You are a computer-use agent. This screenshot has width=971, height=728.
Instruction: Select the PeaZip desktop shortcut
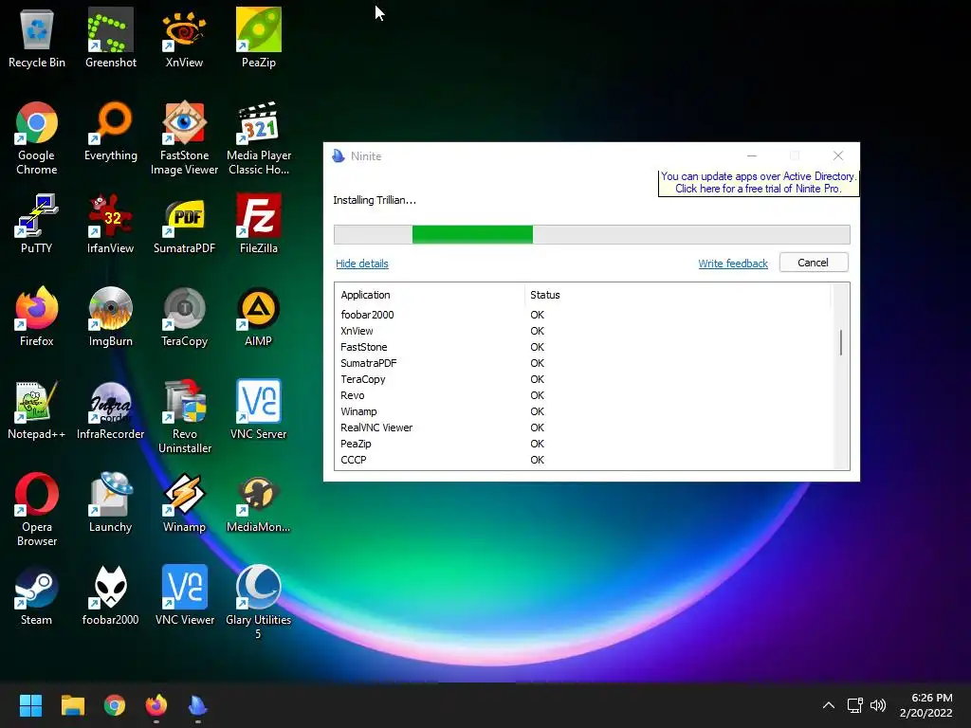tap(258, 38)
